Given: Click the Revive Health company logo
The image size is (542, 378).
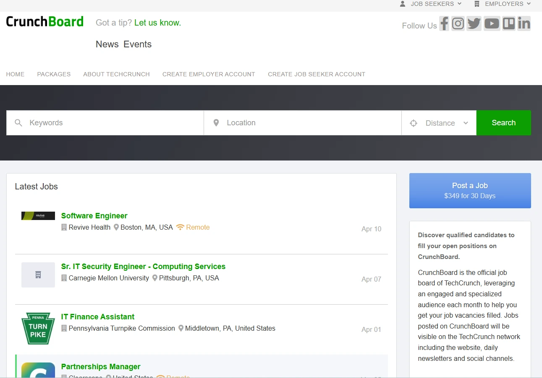Looking at the screenshot, I should (x=38, y=216).
